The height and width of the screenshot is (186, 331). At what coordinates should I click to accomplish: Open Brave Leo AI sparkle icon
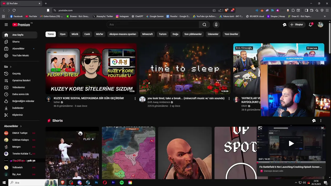317,10
